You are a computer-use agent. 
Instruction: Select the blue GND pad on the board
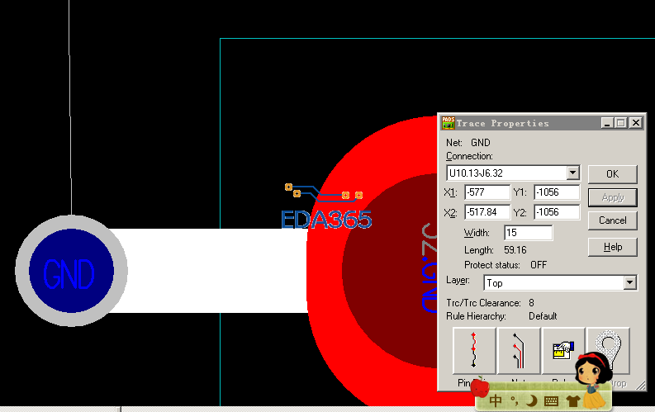coord(71,271)
